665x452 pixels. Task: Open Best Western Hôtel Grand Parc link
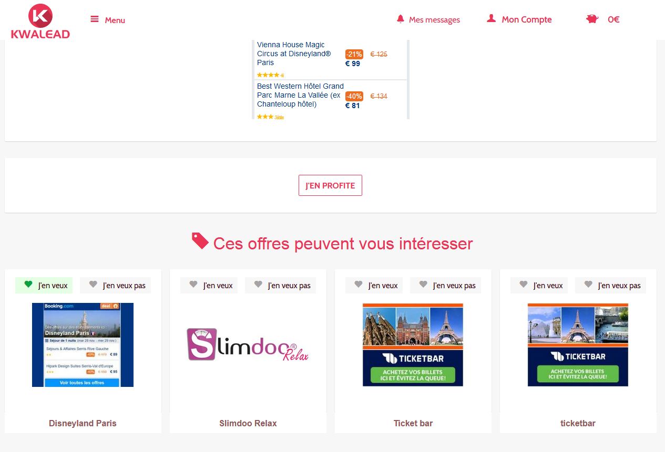pyautogui.click(x=300, y=95)
